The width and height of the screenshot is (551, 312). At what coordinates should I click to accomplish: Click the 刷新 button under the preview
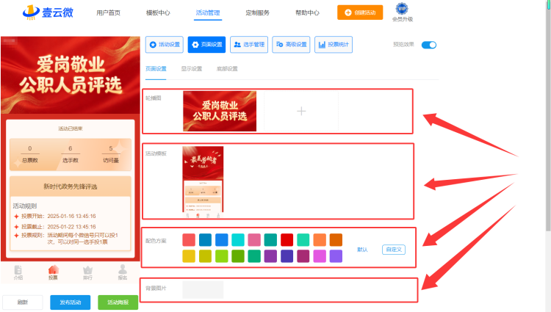pyautogui.click(x=23, y=302)
